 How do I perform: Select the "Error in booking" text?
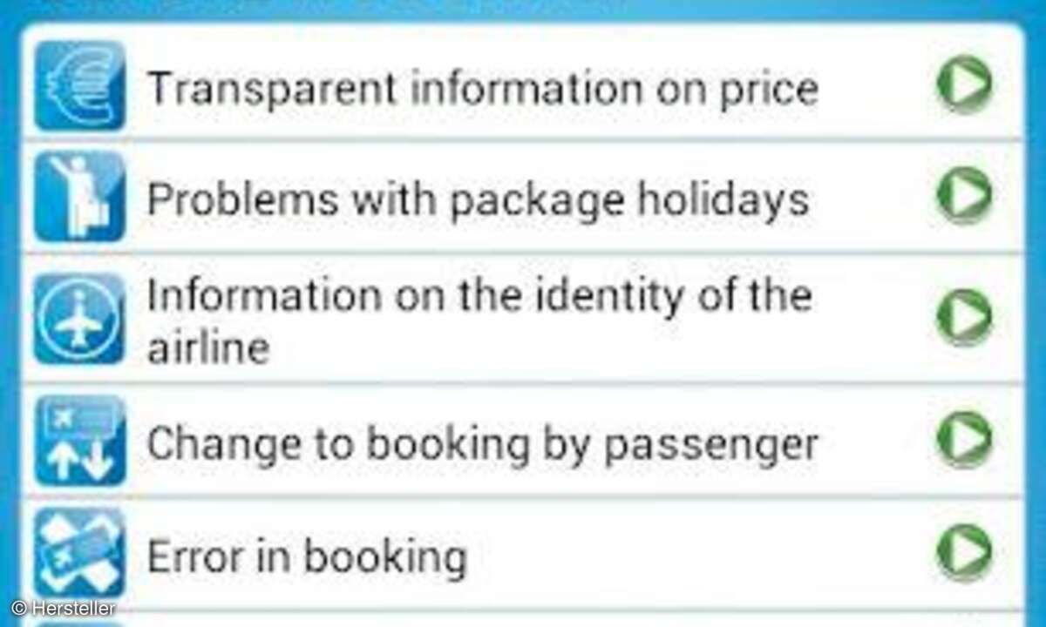(x=306, y=556)
